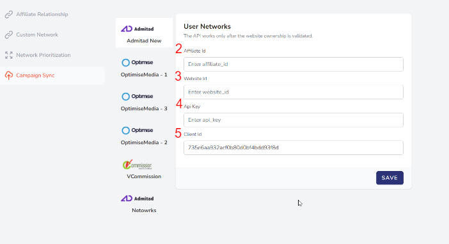Click the Admitad logo above Netowrks
This screenshot has height=244, width=449.
(x=138, y=199)
